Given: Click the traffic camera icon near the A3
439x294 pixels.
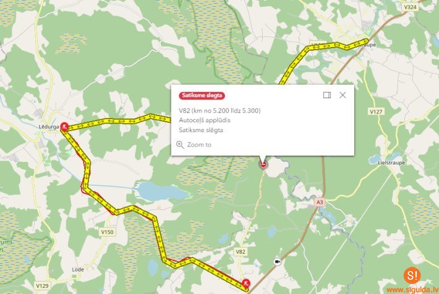Looking at the screenshot, I should (278, 261).
